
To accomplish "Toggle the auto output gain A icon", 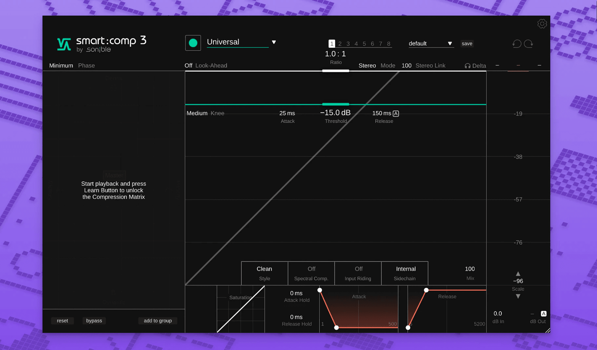I will (544, 314).
